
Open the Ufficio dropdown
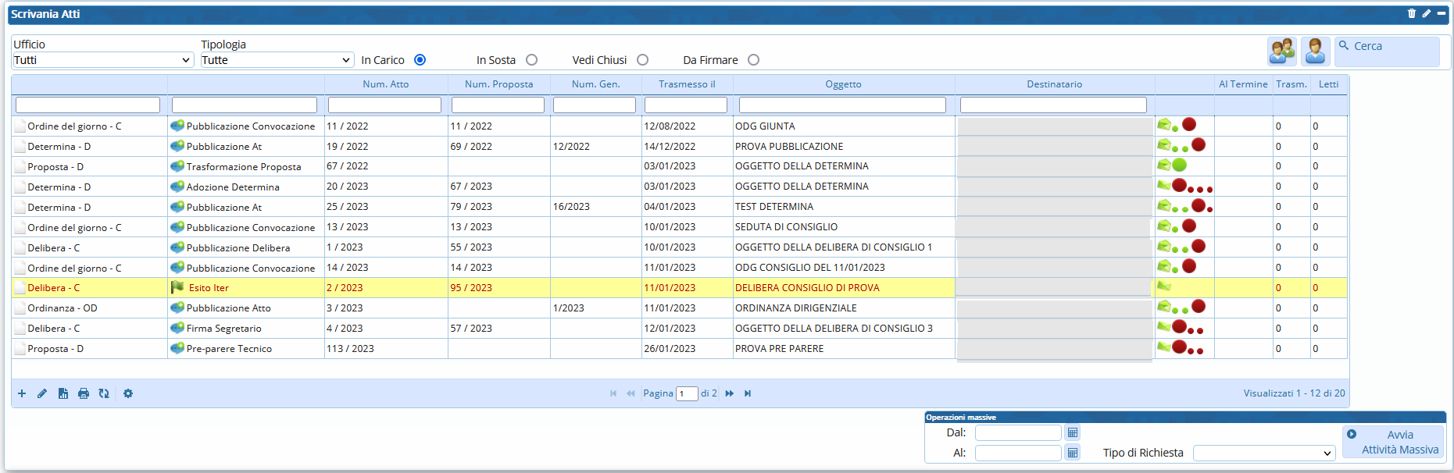tap(102, 60)
